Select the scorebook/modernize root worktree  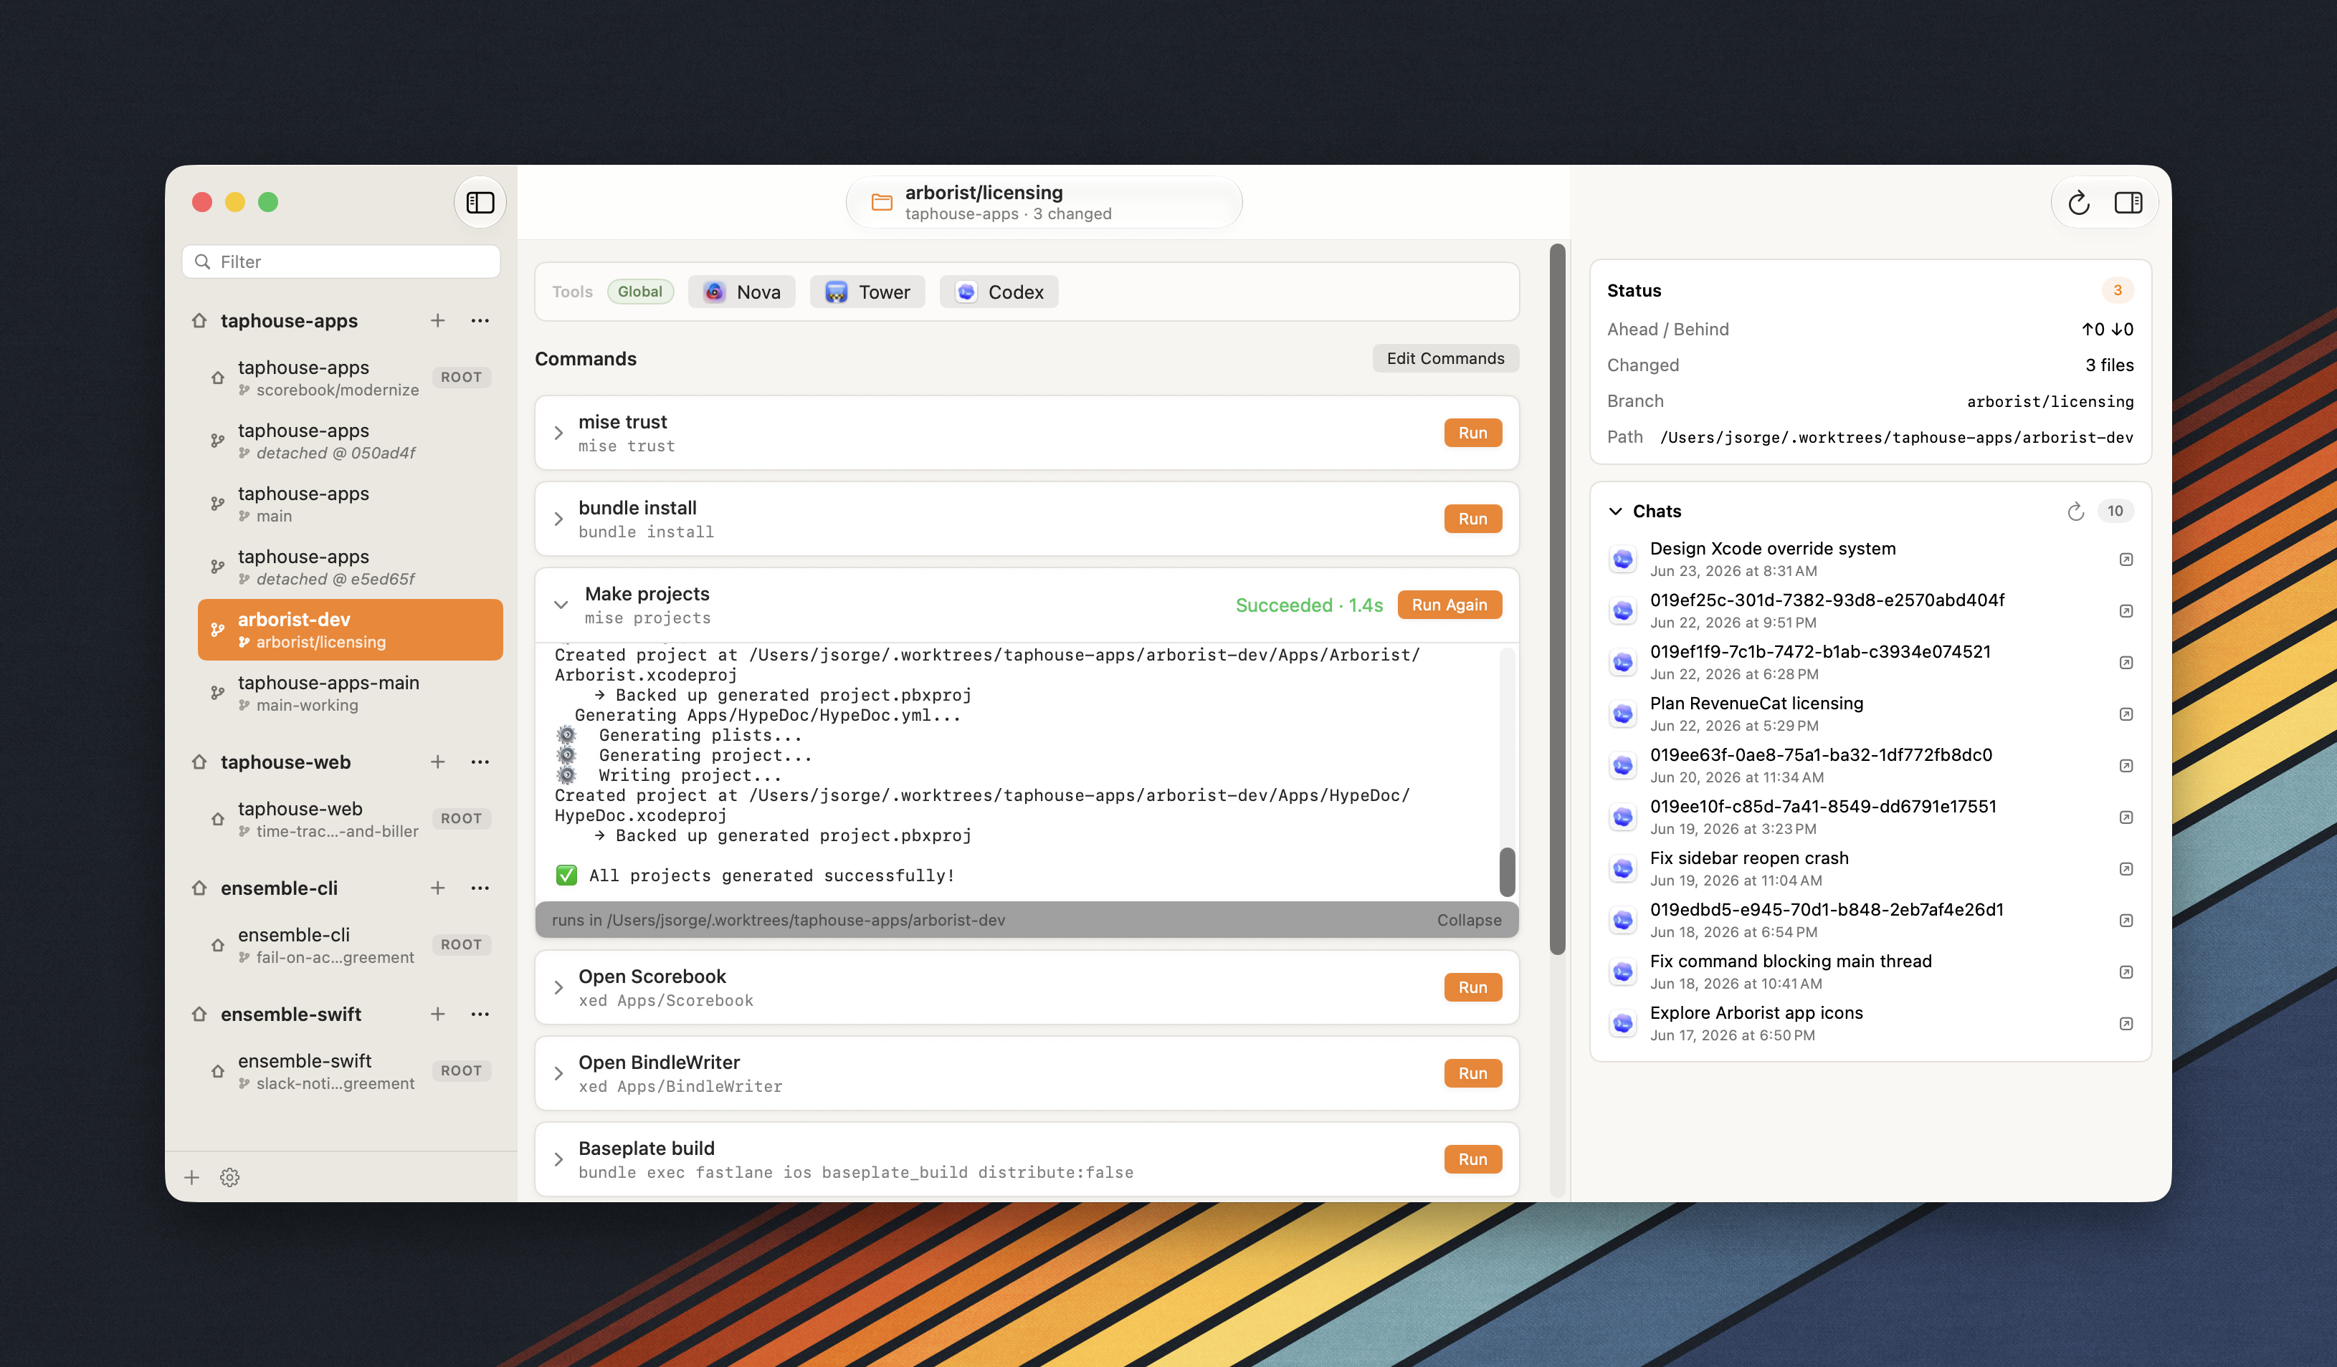[350, 378]
